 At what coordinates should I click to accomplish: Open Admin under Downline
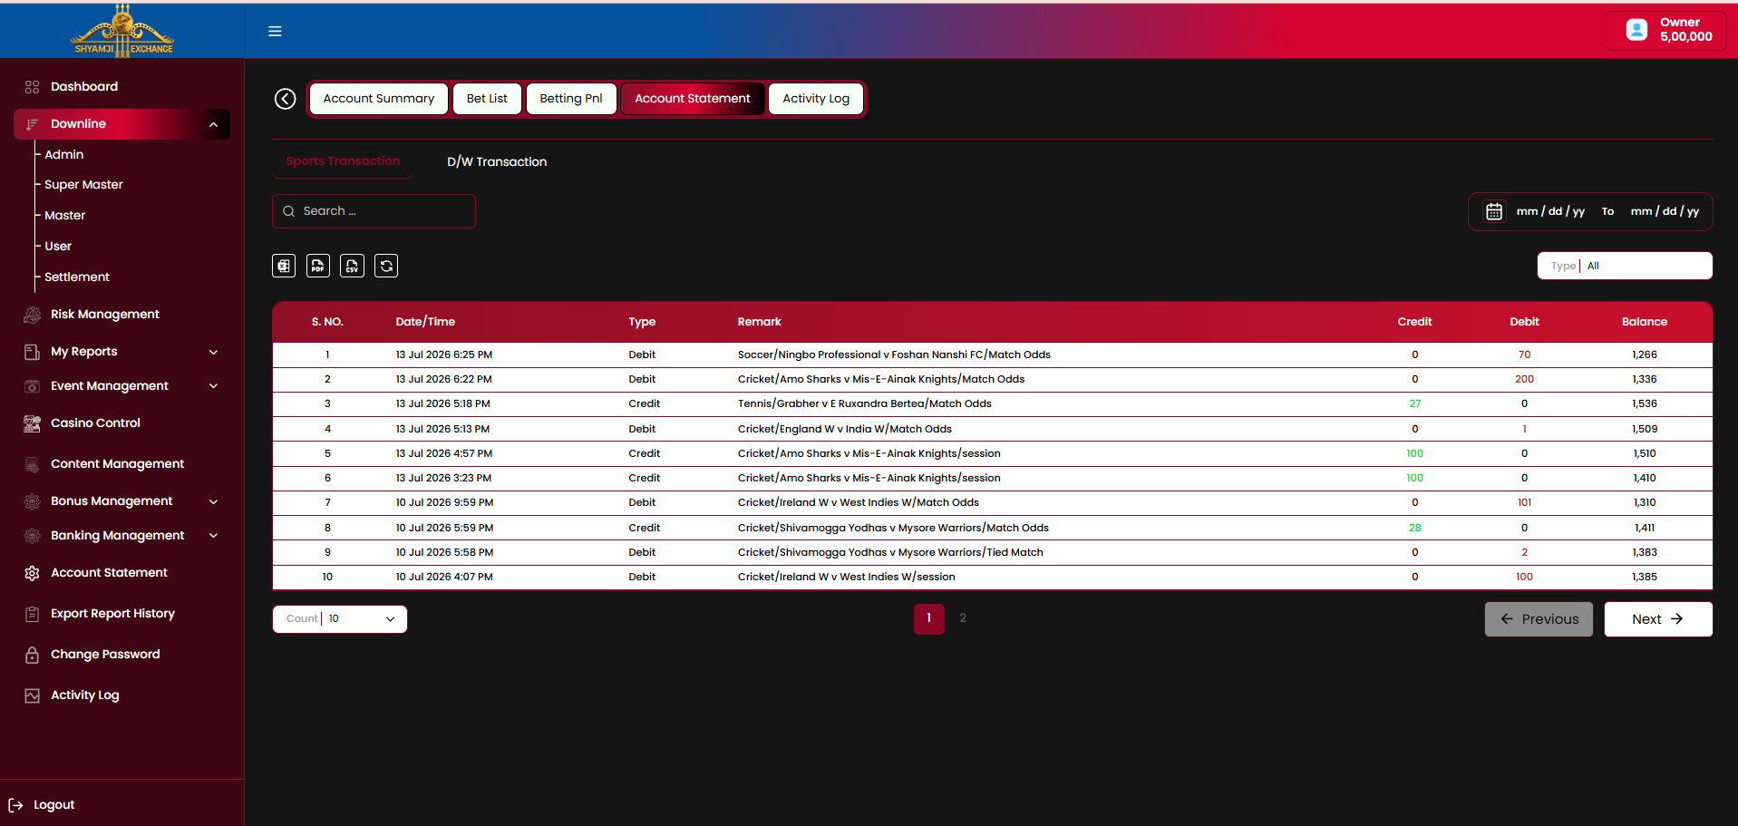tap(64, 155)
